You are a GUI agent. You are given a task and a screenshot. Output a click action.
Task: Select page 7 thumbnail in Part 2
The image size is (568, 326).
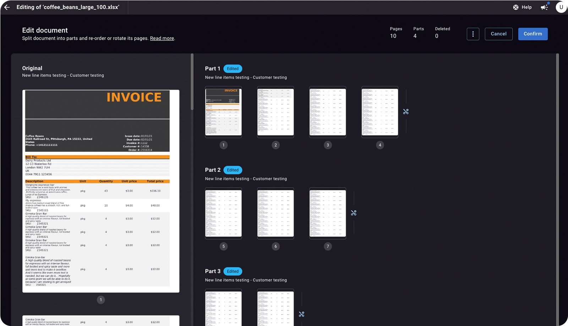pos(327,213)
